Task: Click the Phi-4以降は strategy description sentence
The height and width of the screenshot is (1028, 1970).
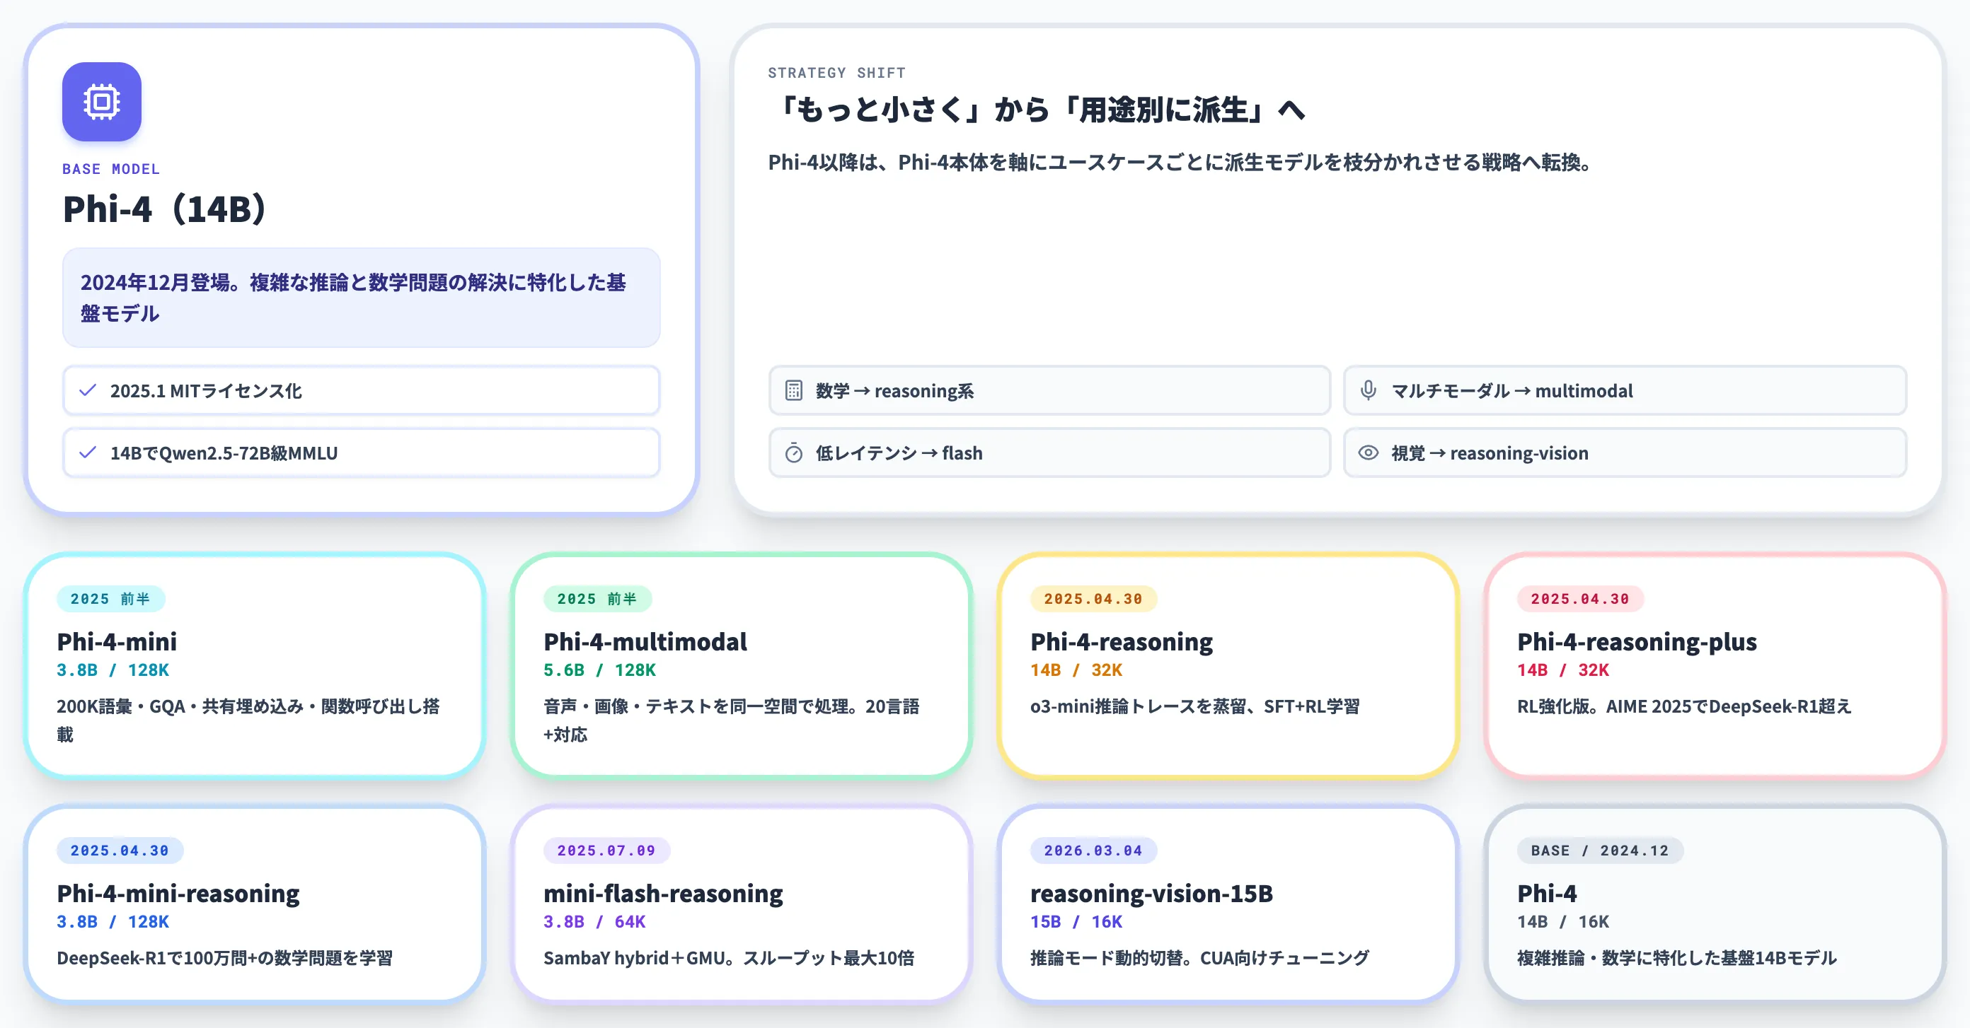Action: coord(1182,162)
